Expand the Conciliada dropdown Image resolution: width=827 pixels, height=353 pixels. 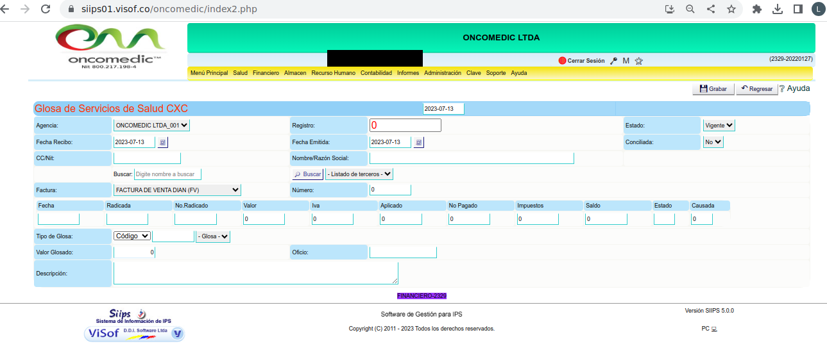pos(713,142)
